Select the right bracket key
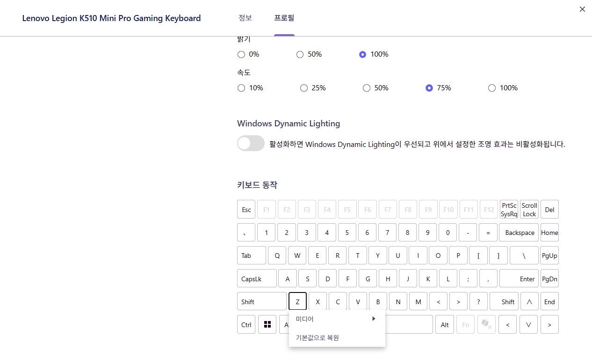592x358 pixels. point(498,255)
